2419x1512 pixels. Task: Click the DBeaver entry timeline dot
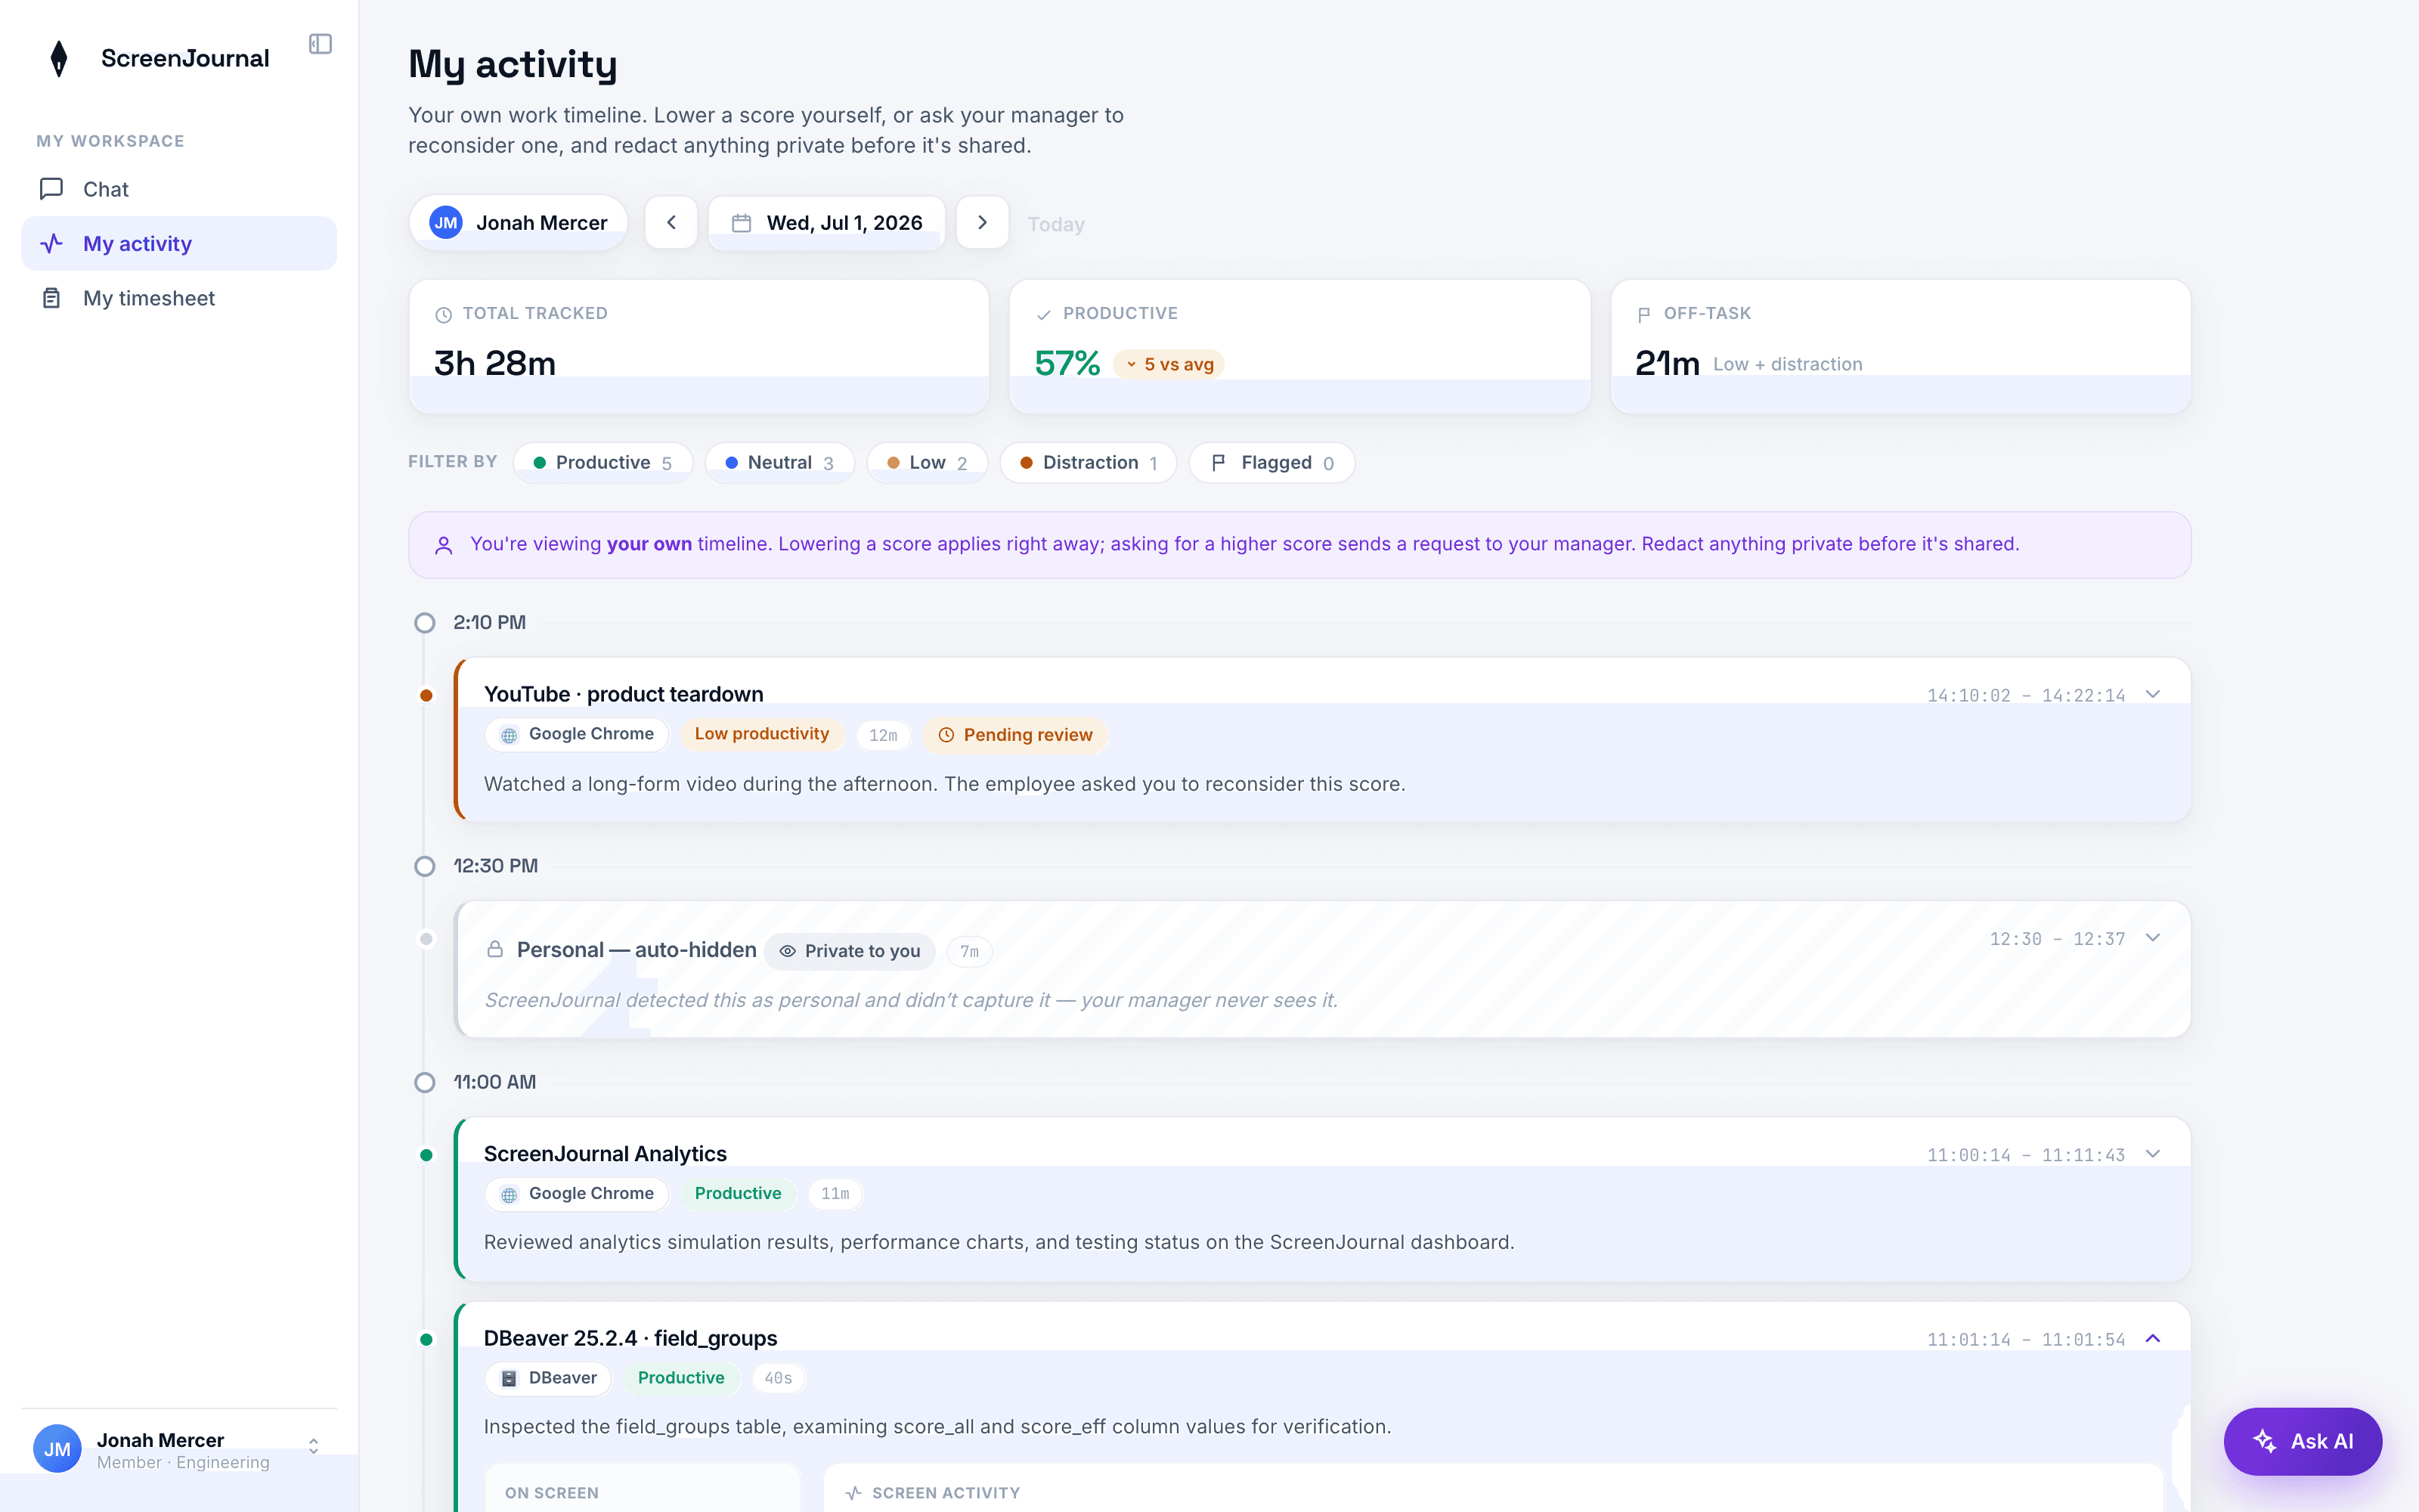pos(427,1340)
